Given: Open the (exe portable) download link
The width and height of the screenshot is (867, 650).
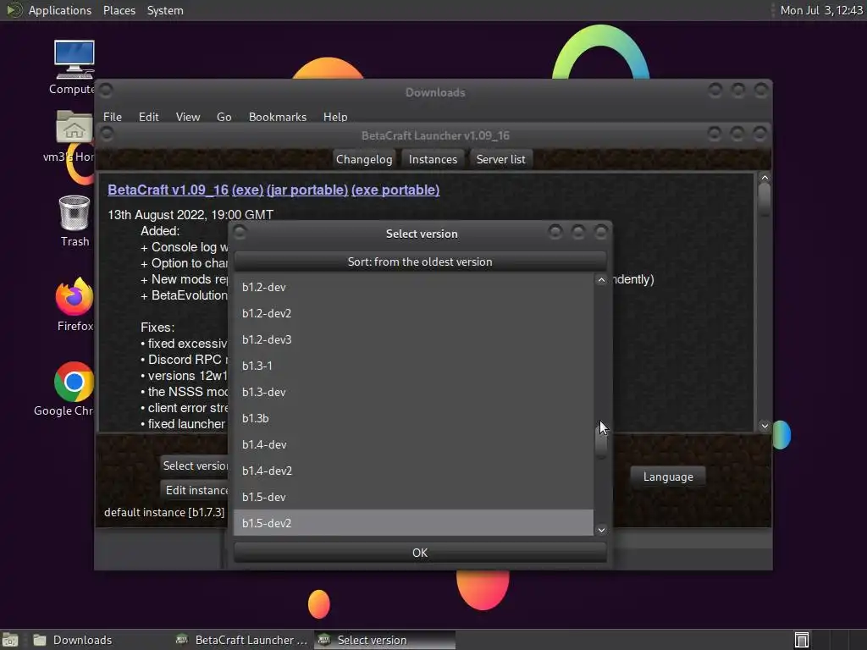Looking at the screenshot, I should click(395, 190).
